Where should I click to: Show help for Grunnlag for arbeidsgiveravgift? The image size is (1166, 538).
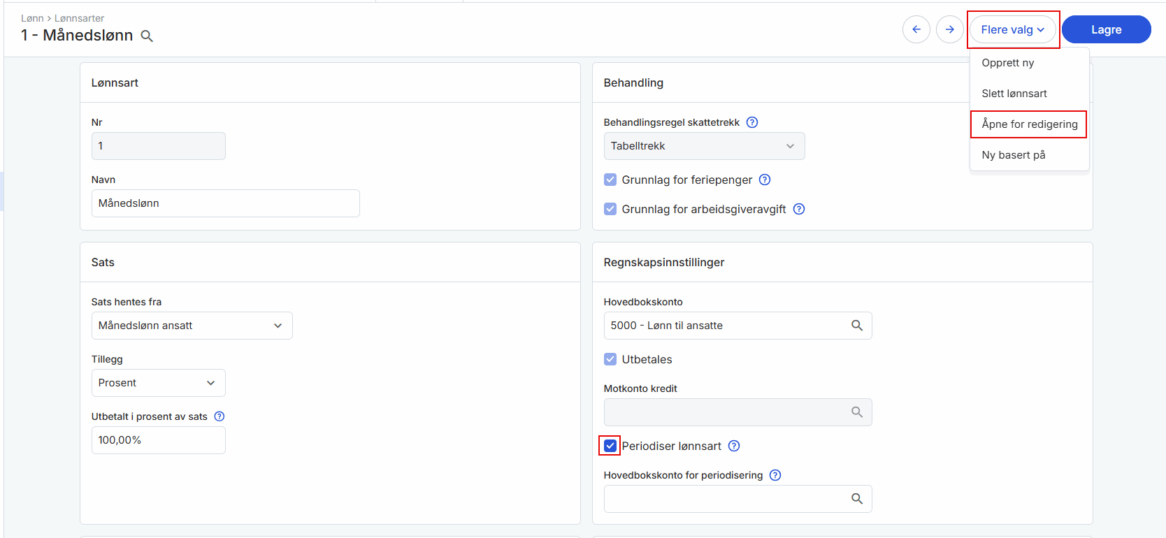pyautogui.click(x=799, y=209)
